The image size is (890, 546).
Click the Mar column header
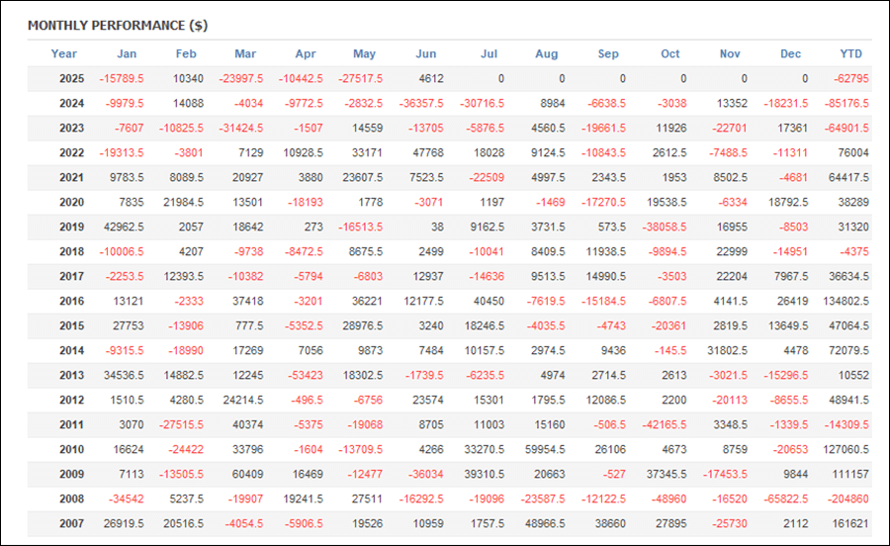coord(245,54)
